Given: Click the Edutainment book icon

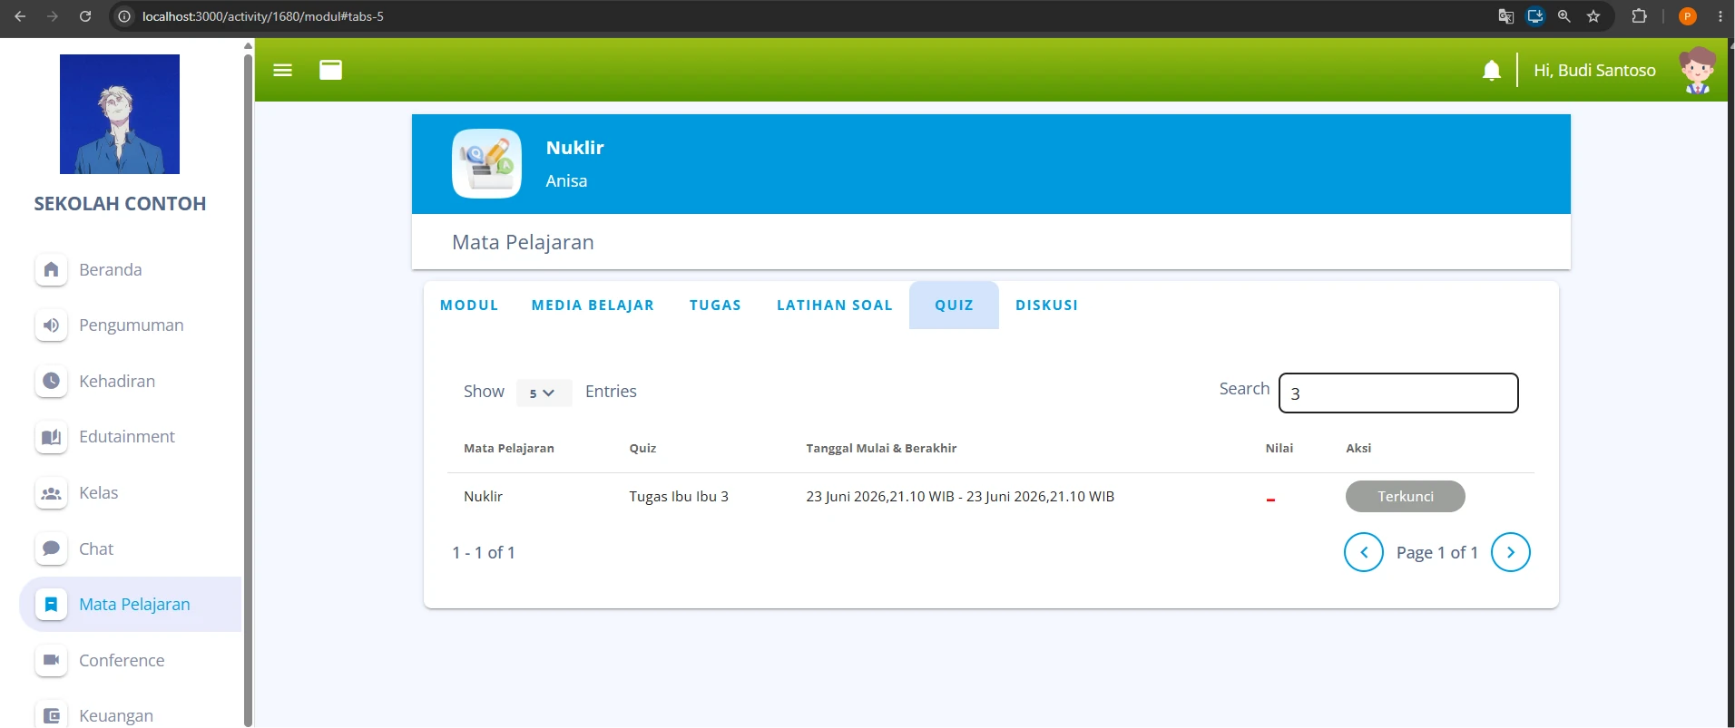Looking at the screenshot, I should [x=52, y=437].
